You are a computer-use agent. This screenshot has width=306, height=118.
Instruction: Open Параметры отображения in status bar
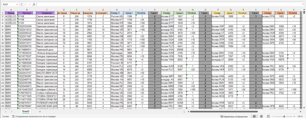[x=234, y=117]
